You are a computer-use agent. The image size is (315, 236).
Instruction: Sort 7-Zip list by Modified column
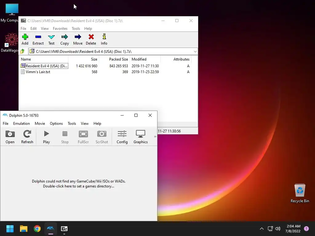(145, 59)
